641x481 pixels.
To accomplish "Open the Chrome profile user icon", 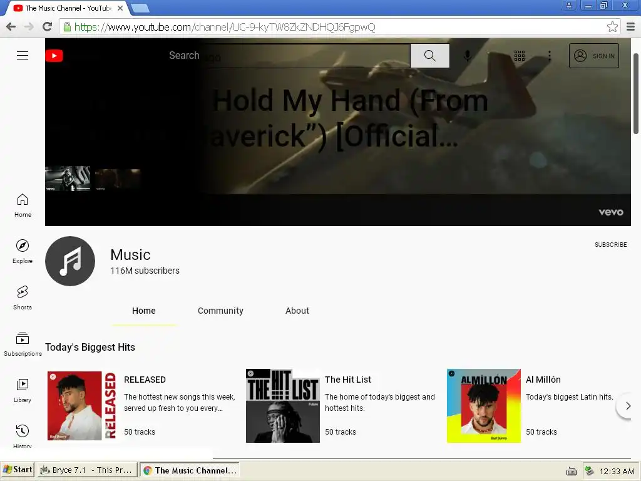I will tap(568, 5).
